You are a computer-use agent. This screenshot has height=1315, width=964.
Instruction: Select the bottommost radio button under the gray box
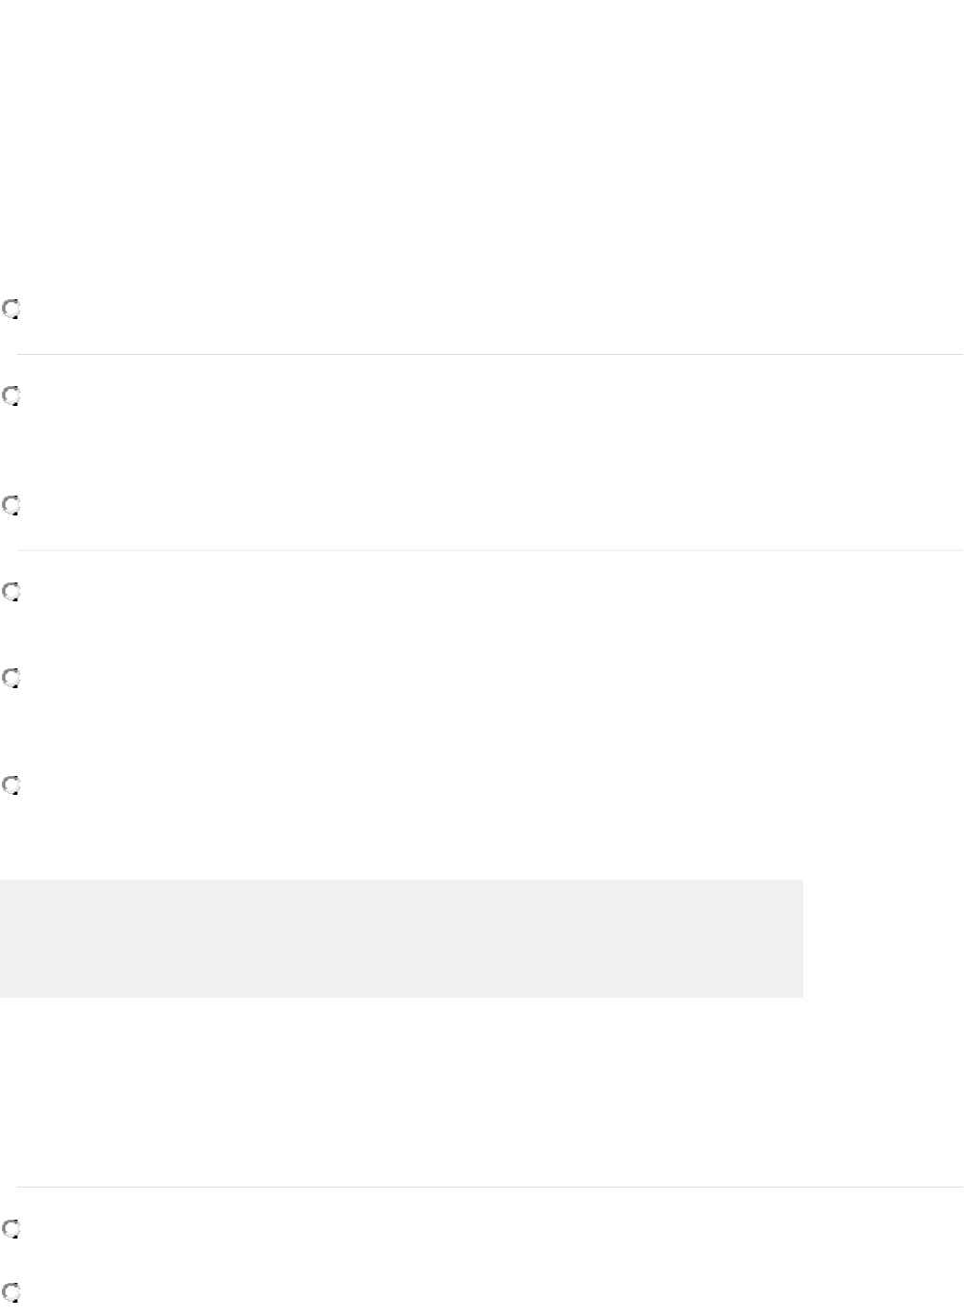click(11, 1292)
